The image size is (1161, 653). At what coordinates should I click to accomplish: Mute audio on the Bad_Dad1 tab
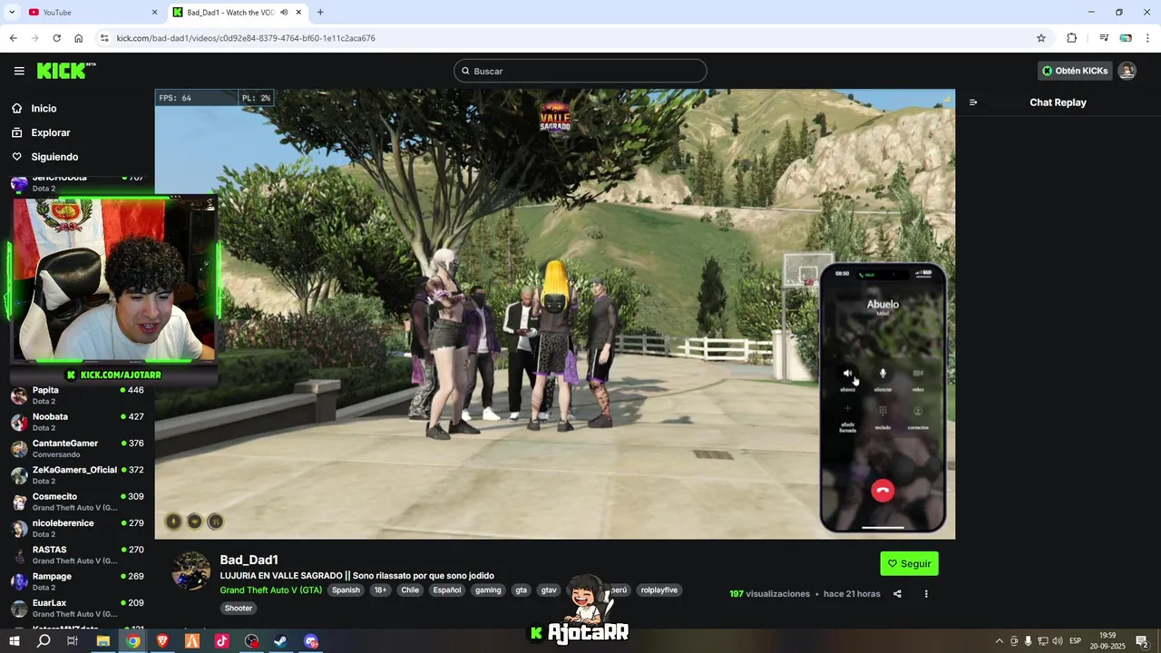click(284, 12)
